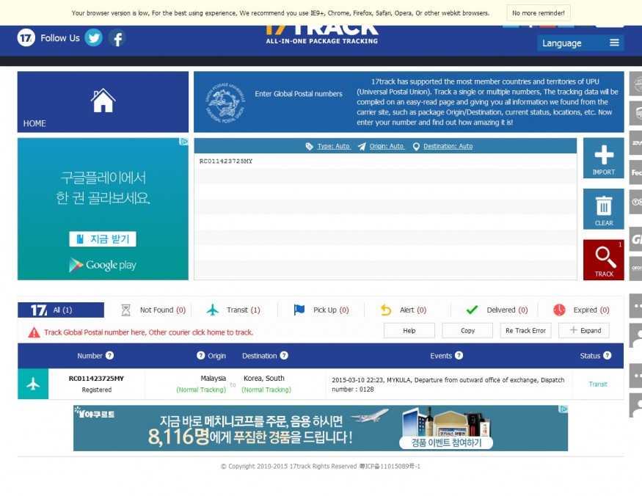Go to HOME via house icon
Screen dimensions: 642x496
tap(103, 101)
